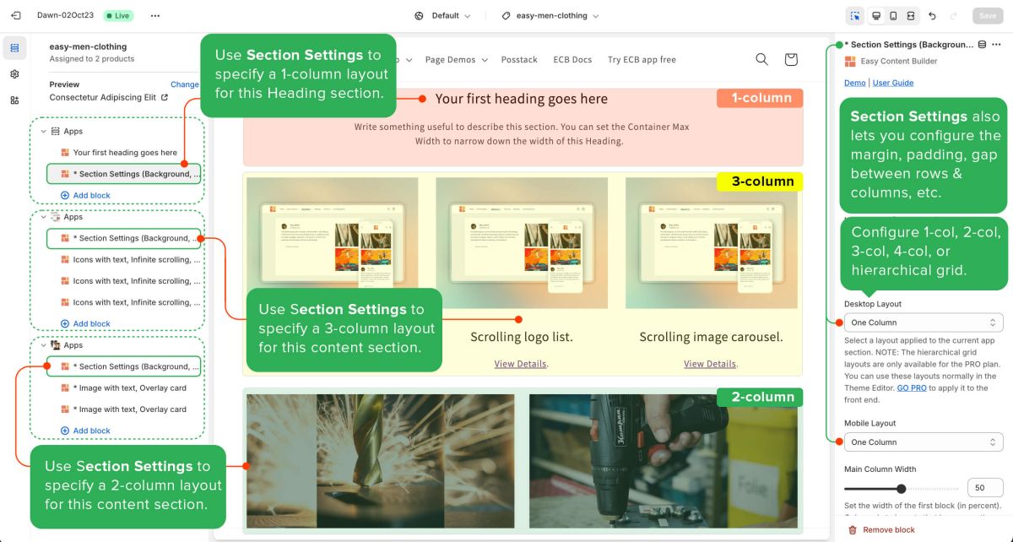This screenshot has width=1013, height=542.
Task: Open the easy-men-clothing template dropdown
Action: [x=550, y=15]
